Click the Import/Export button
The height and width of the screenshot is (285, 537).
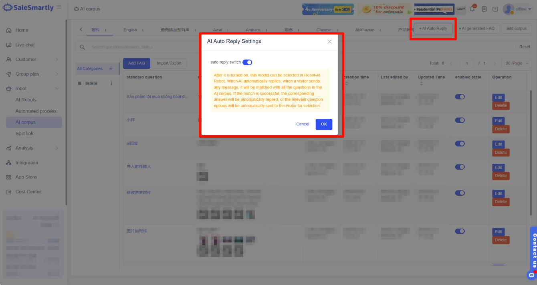point(169,63)
